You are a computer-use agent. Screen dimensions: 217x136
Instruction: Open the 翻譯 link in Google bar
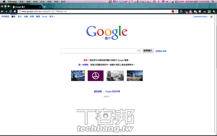tap(38, 17)
